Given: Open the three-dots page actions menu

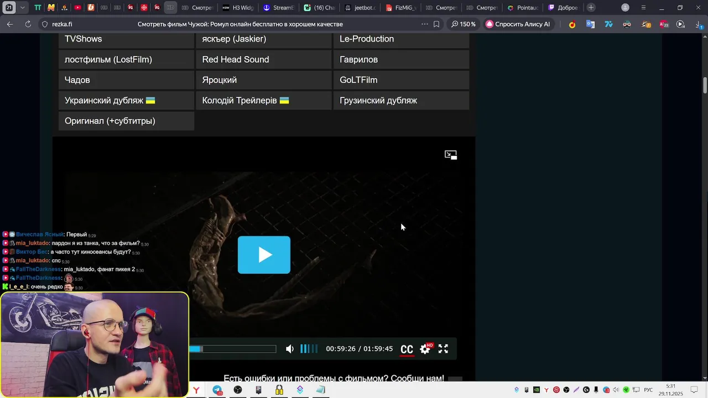Looking at the screenshot, I should pos(424,24).
